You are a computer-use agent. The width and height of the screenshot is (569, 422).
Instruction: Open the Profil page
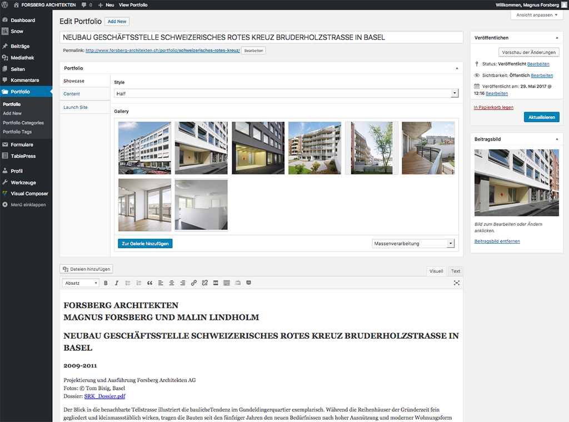pyautogui.click(x=16, y=171)
